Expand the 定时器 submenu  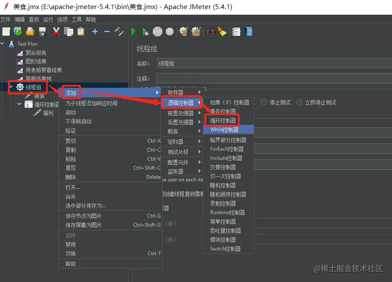click(x=183, y=142)
